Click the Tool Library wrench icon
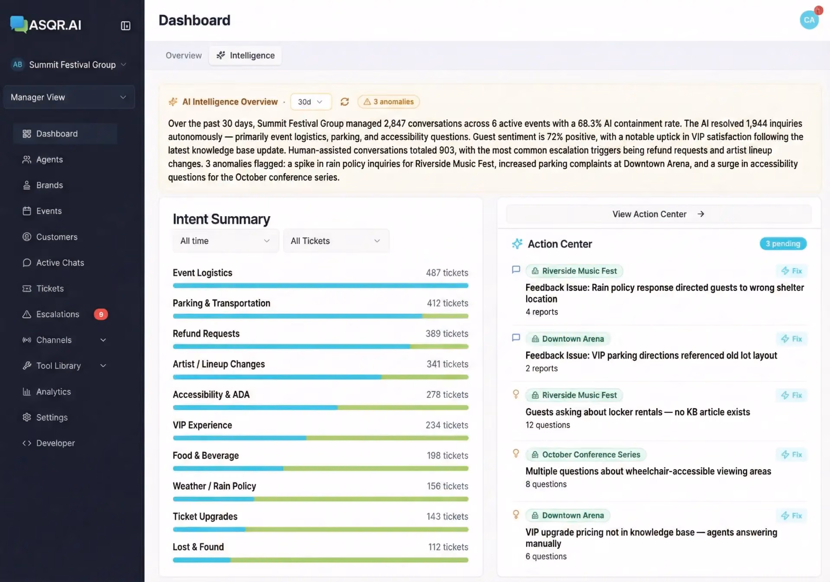This screenshot has width=830, height=582. pos(27,366)
